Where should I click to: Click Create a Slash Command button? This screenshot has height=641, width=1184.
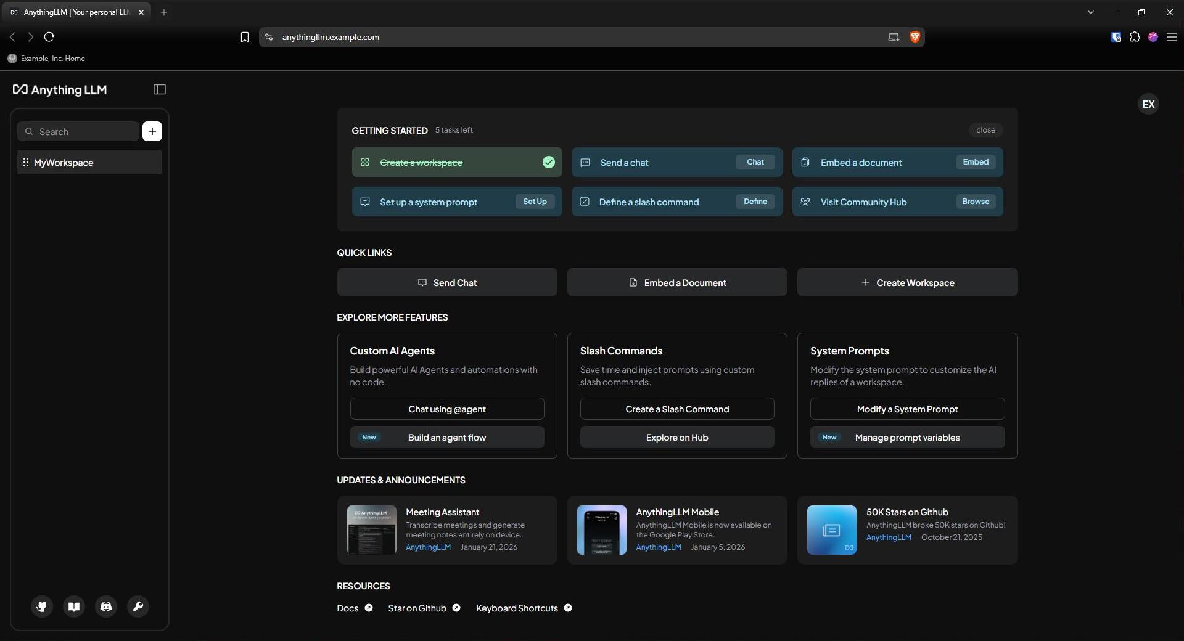click(x=677, y=409)
